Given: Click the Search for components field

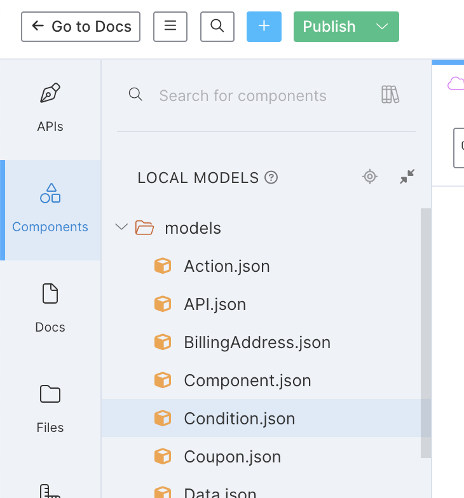Looking at the screenshot, I should [254, 95].
